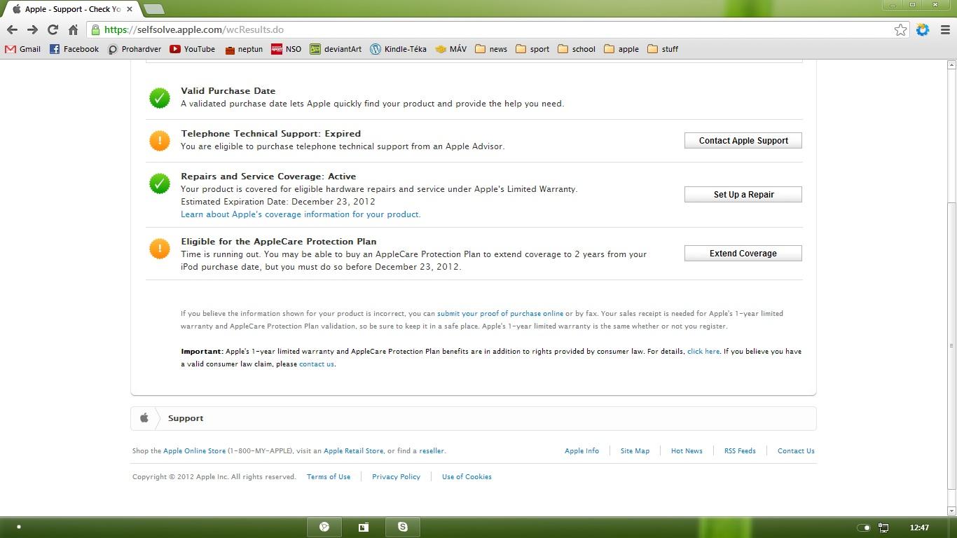Expand the school bookmarks folder

(577, 49)
